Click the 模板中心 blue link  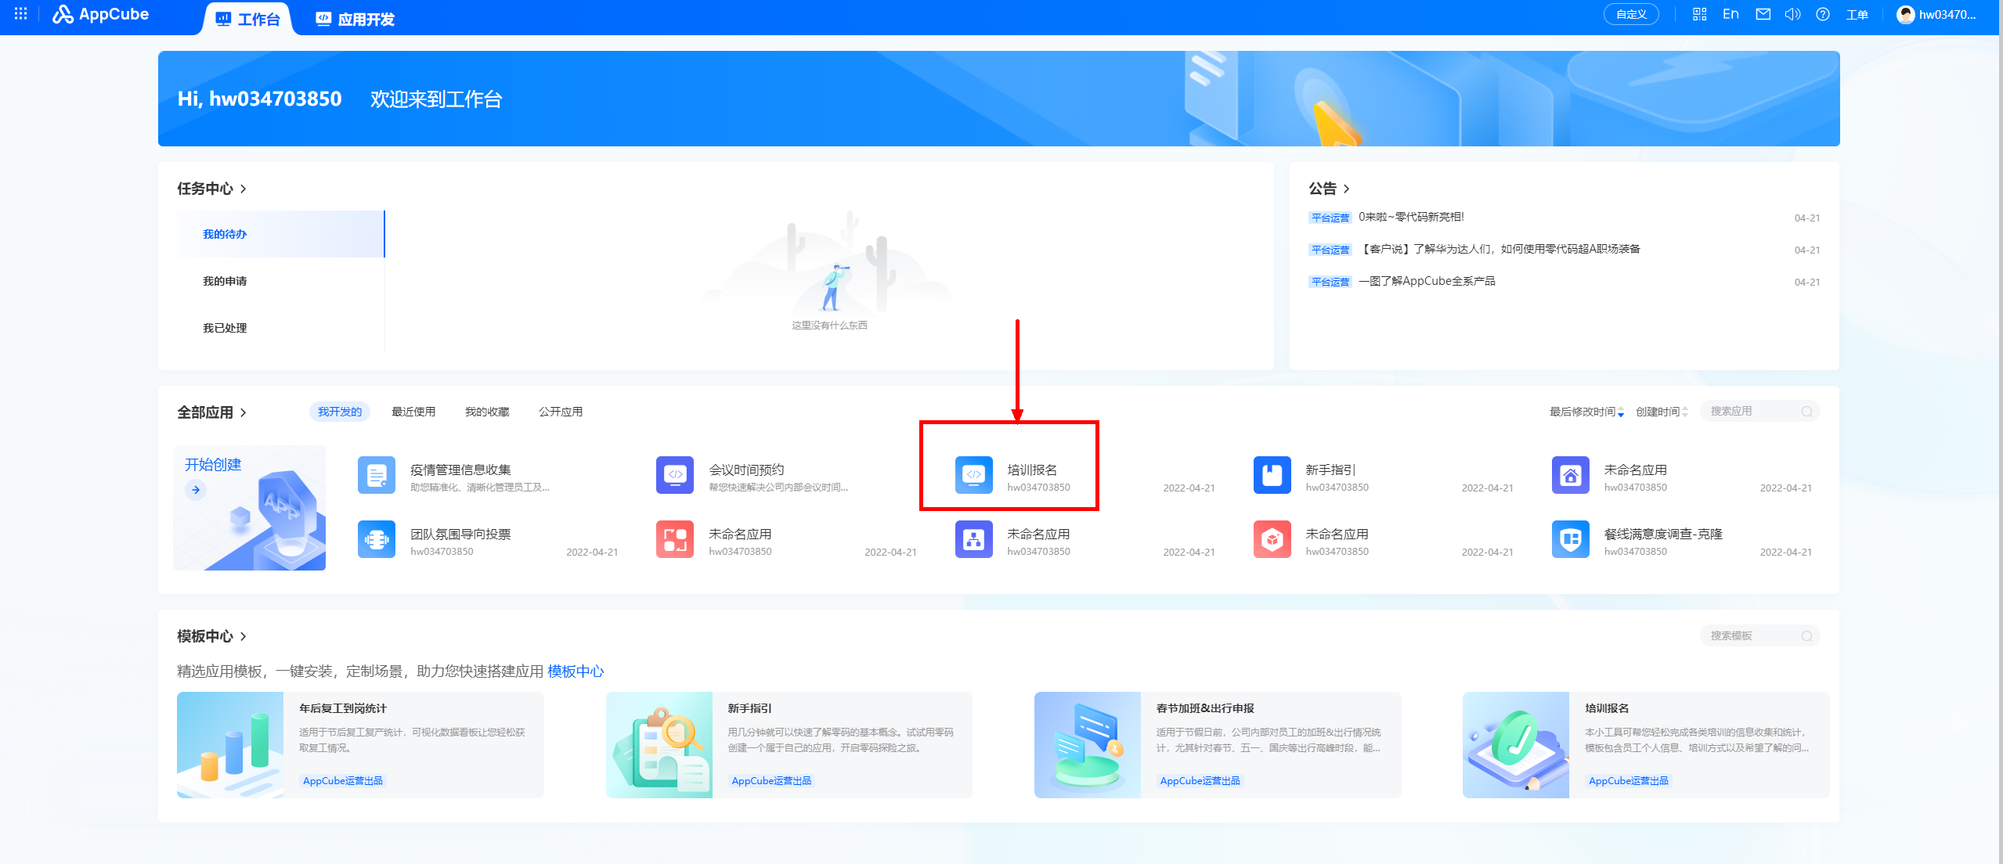point(576,671)
